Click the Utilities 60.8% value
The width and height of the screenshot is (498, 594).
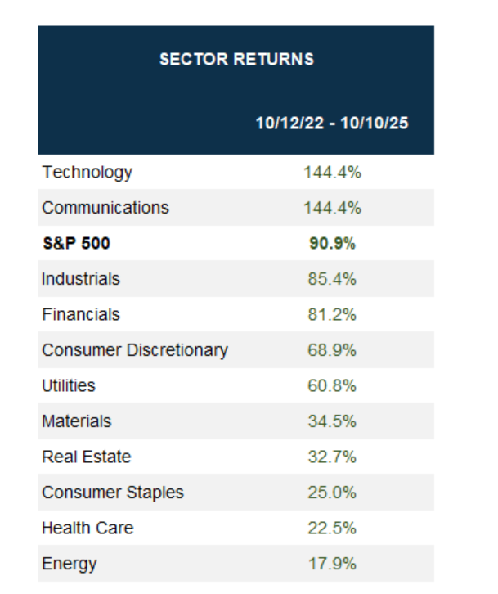point(332,385)
